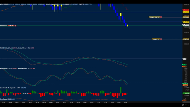Click the red -1,00 pts result tag
Screen dimensions: 190x107
point(11,26)
